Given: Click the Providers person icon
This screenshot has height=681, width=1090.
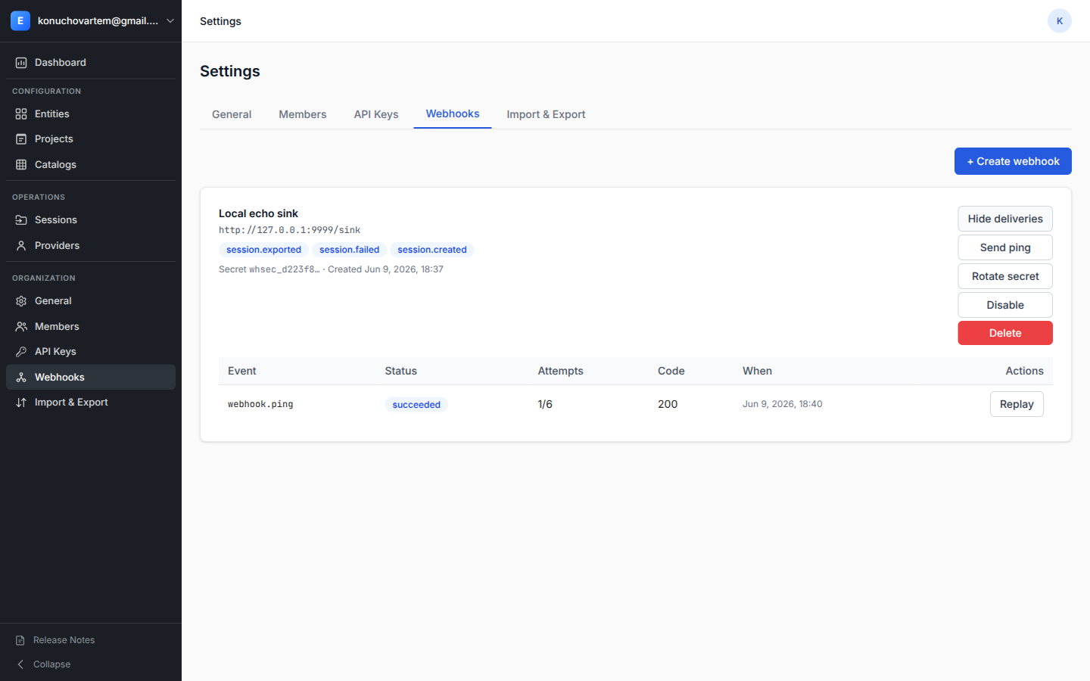Looking at the screenshot, I should (21, 246).
